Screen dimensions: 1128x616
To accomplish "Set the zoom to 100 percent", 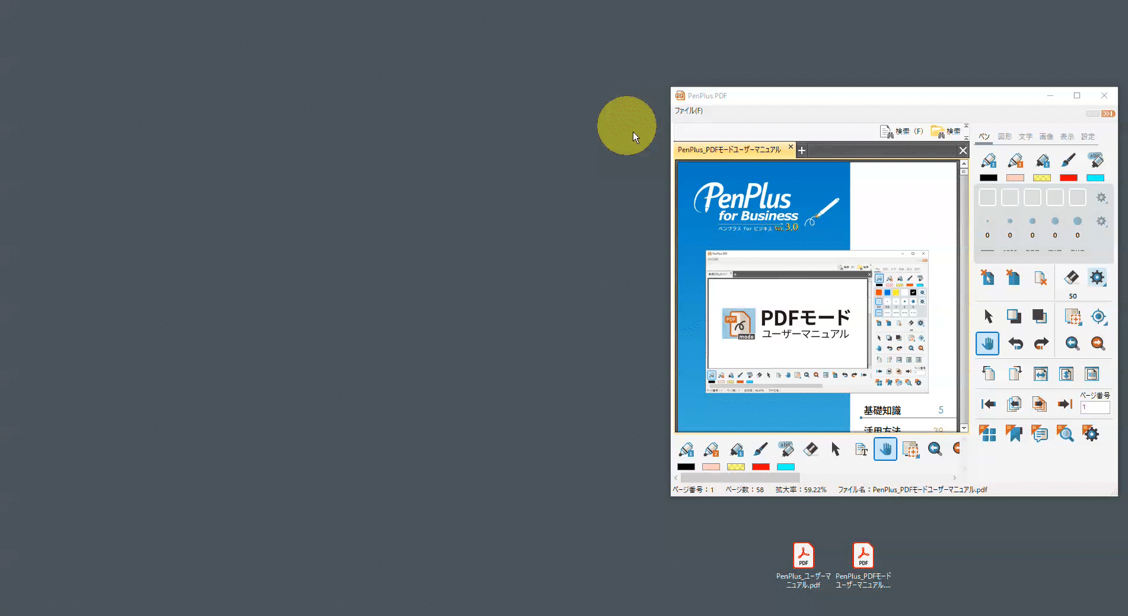I will pyautogui.click(x=1092, y=374).
